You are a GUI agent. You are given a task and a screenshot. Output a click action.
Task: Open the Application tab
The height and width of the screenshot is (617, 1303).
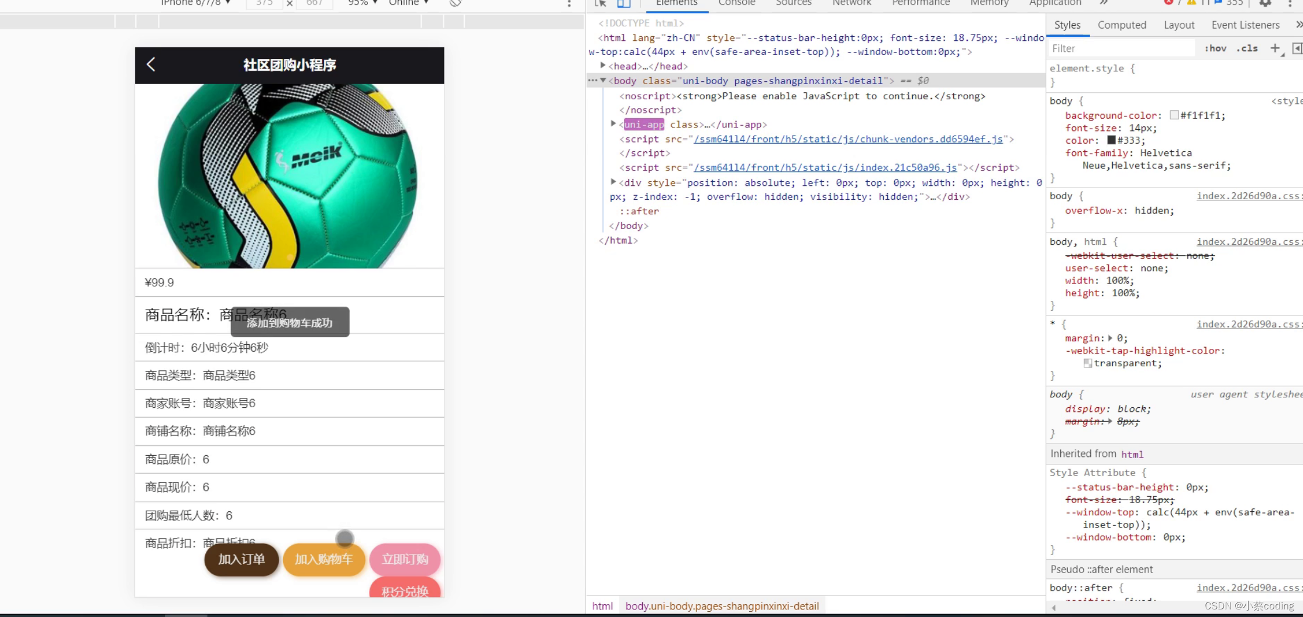click(x=1055, y=3)
